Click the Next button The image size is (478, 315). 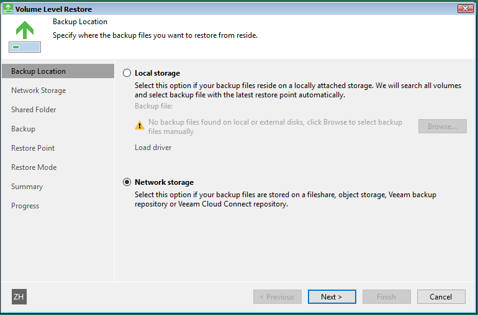pyautogui.click(x=331, y=297)
